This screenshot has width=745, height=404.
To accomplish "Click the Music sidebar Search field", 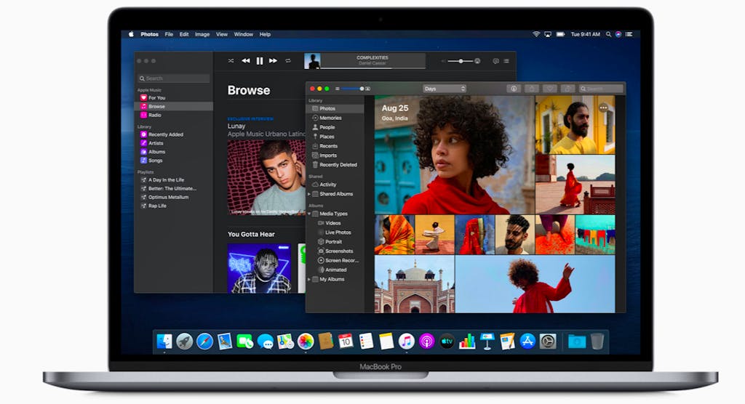I will [173, 78].
